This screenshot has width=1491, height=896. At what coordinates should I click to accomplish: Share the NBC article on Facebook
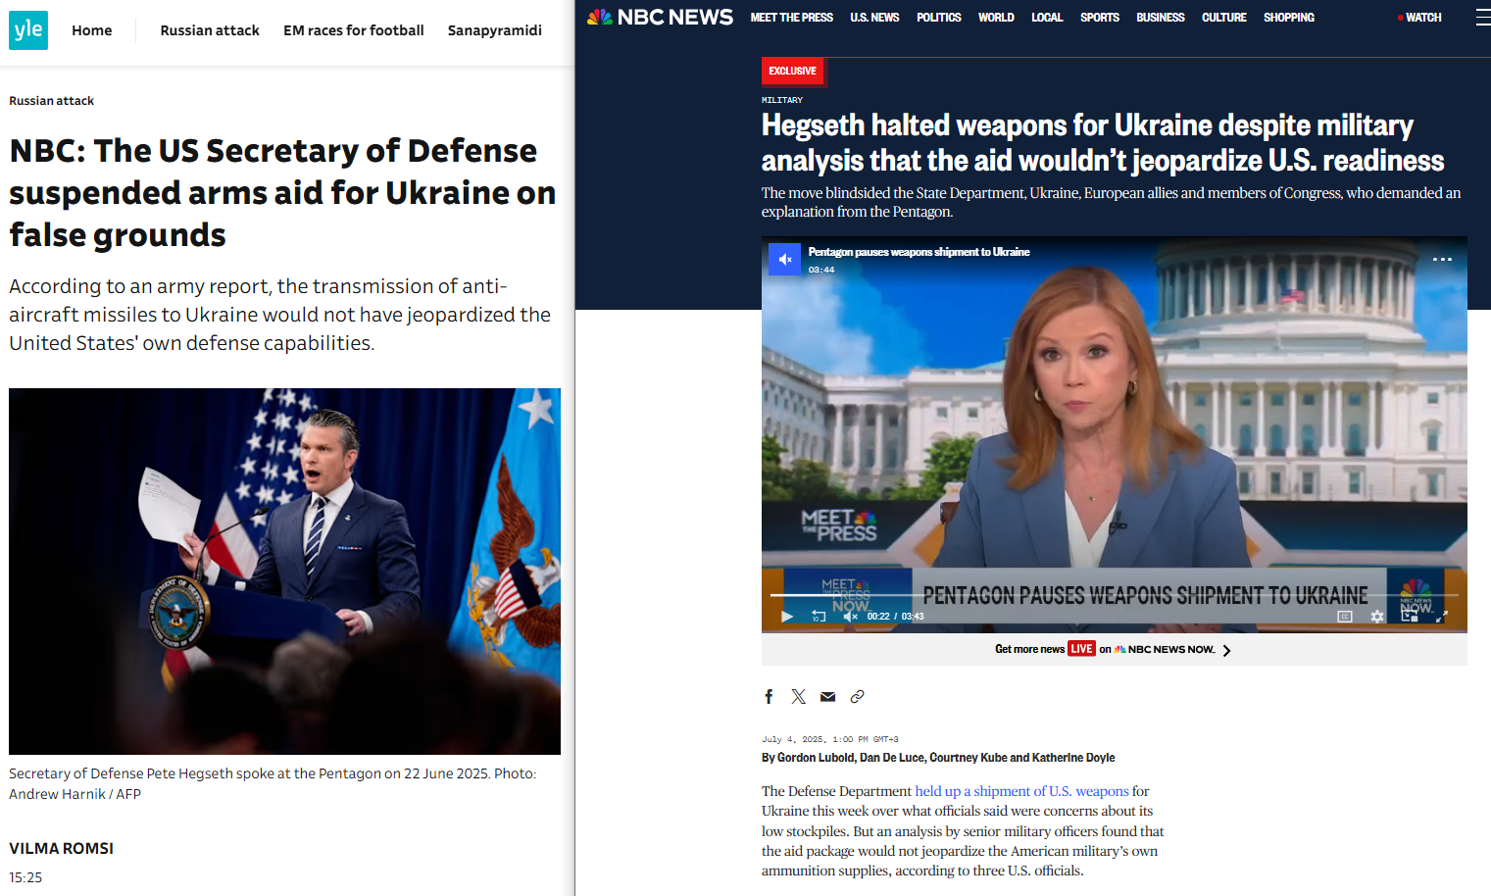pos(770,697)
